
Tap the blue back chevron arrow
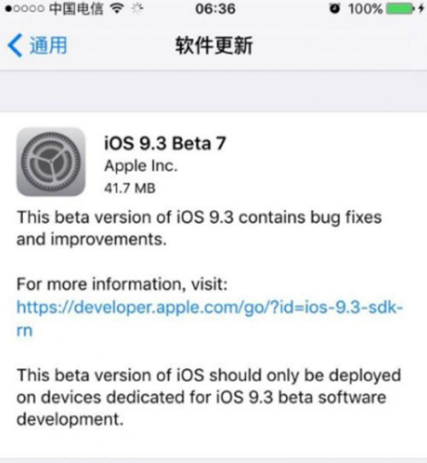point(15,45)
